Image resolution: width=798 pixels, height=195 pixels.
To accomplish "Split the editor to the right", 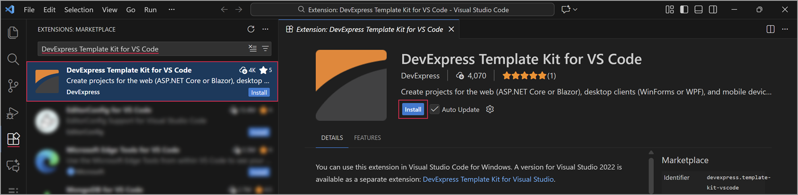I will pyautogui.click(x=770, y=29).
